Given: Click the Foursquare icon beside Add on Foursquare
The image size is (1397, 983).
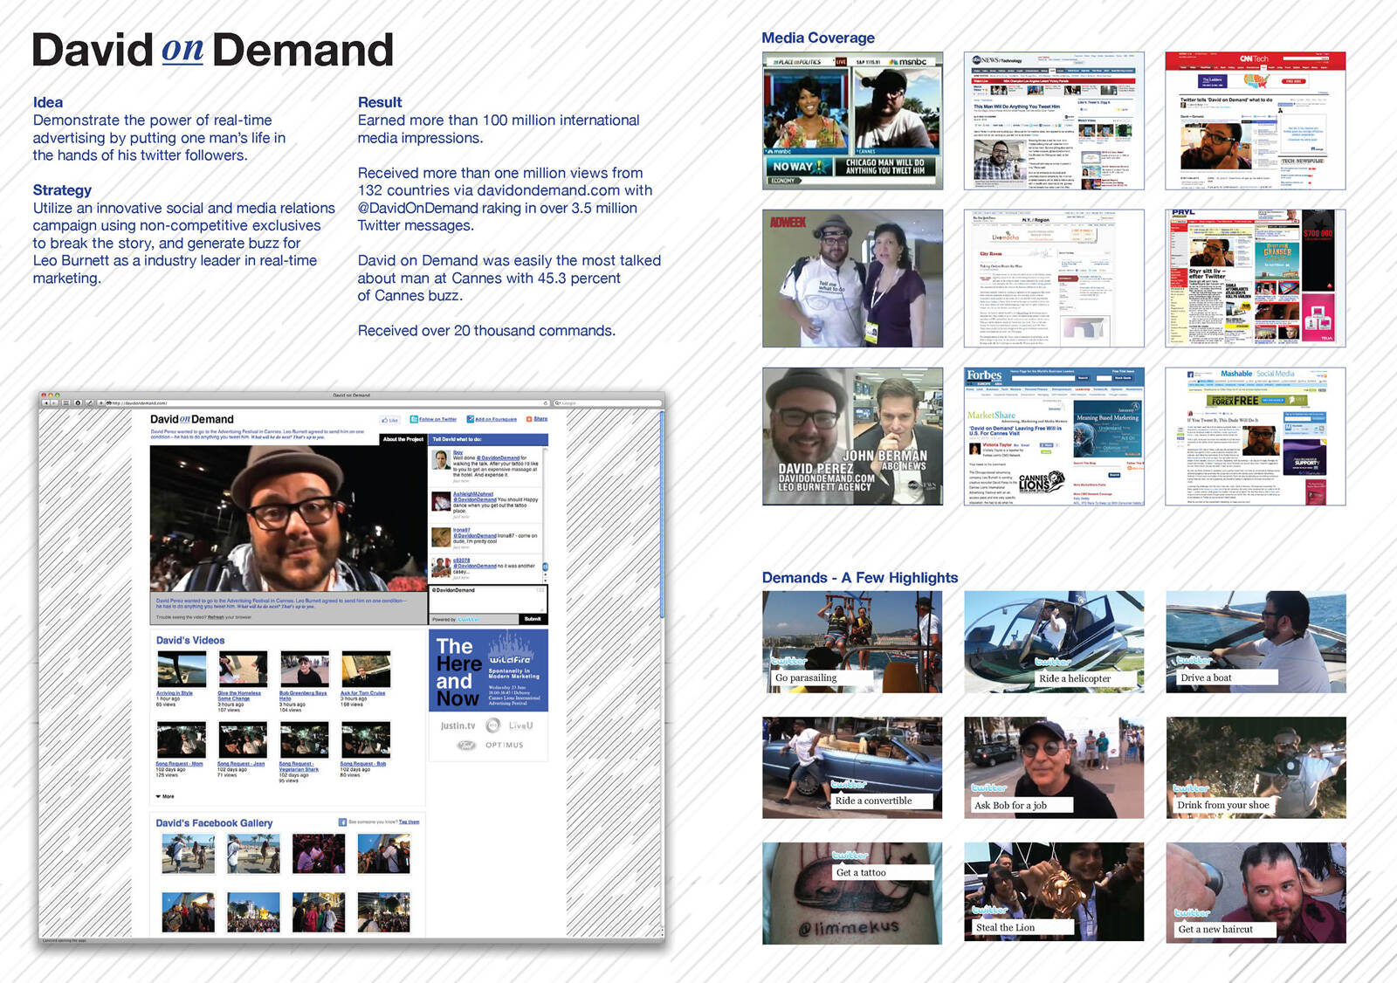Looking at the screenshot, I should click(471, 419).
